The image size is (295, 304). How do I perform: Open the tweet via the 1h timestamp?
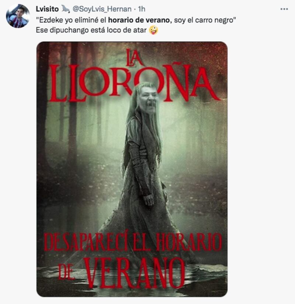(142, 9)
